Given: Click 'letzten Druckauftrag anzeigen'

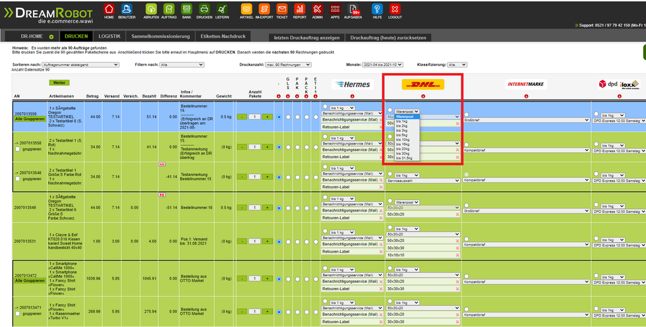Looking at the screenshot, I should click(307, 38).
